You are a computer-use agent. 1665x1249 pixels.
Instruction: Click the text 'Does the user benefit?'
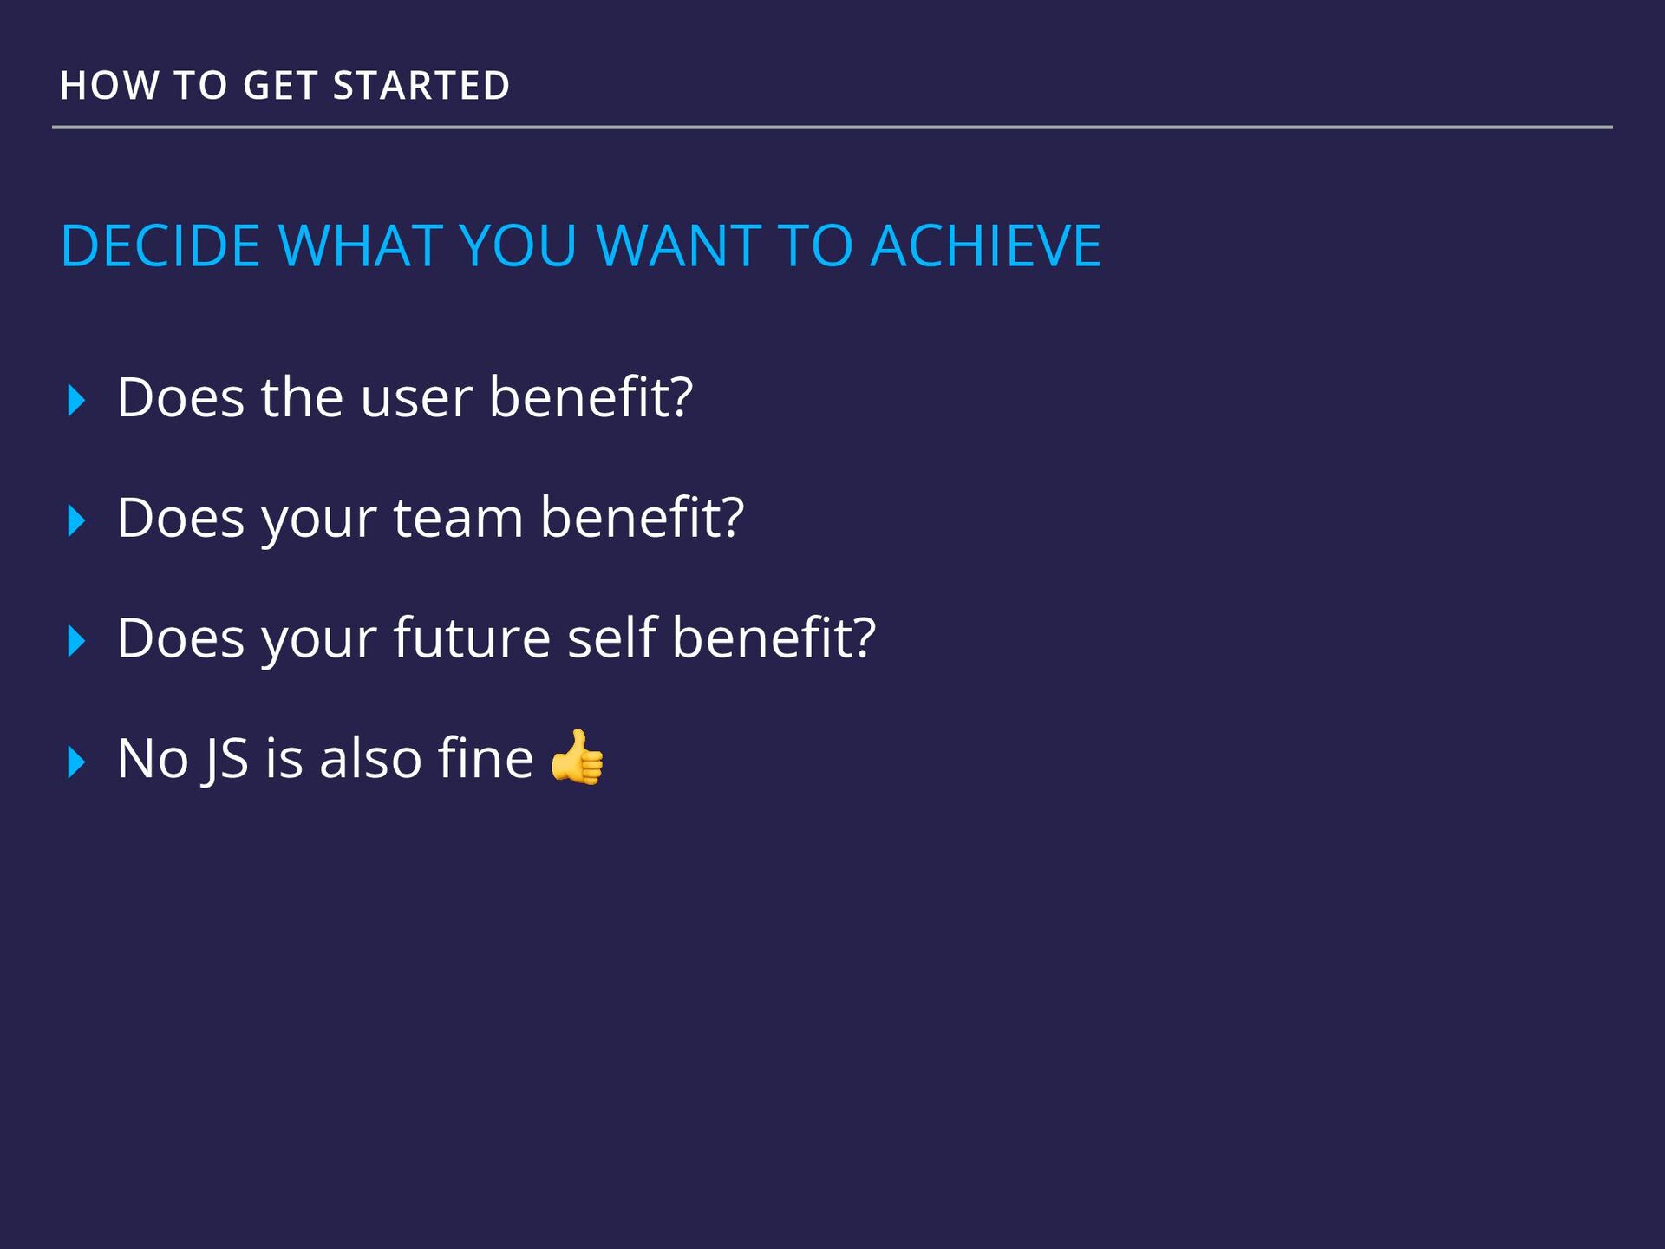click(405, 397)
